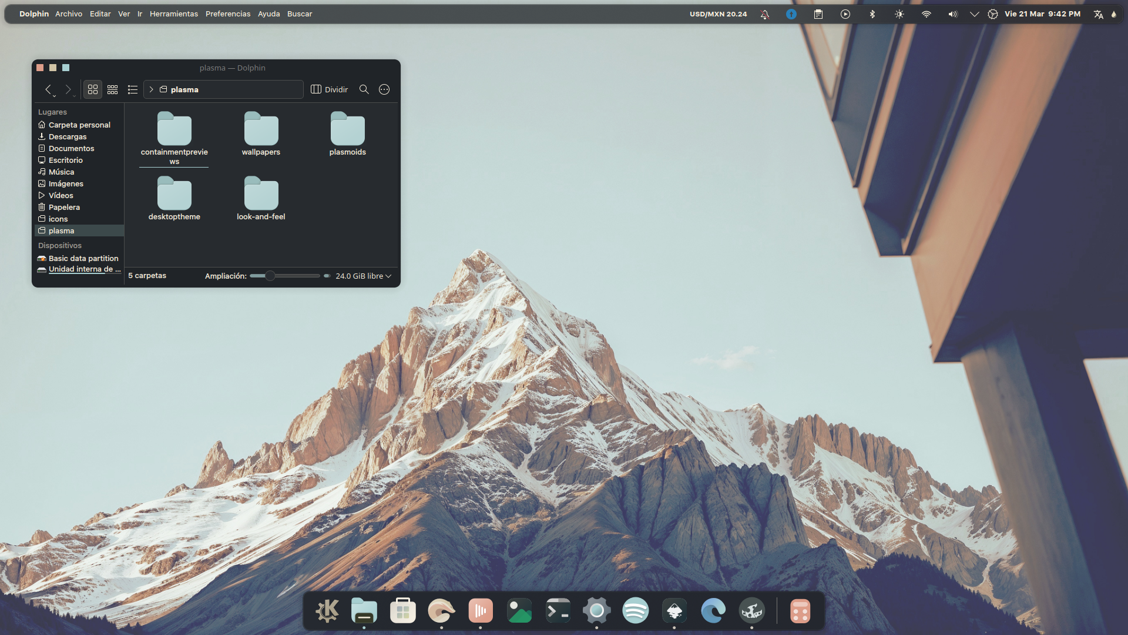Expand the 24.0 GiB libre dropdown
1128x635 pixels.
[363, 276]
